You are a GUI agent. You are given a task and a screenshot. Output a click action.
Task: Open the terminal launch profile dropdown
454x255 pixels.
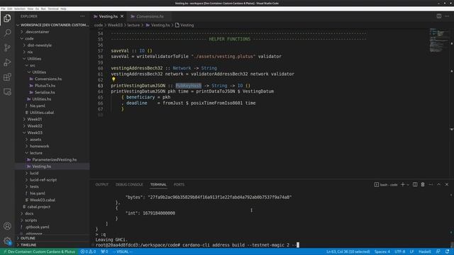click(x=408, y=184)
